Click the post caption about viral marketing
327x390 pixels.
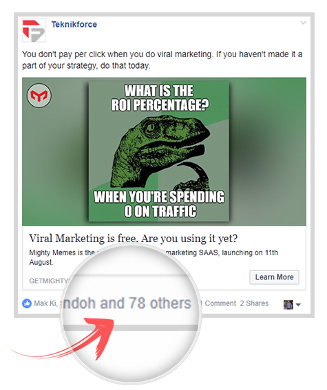162,60
